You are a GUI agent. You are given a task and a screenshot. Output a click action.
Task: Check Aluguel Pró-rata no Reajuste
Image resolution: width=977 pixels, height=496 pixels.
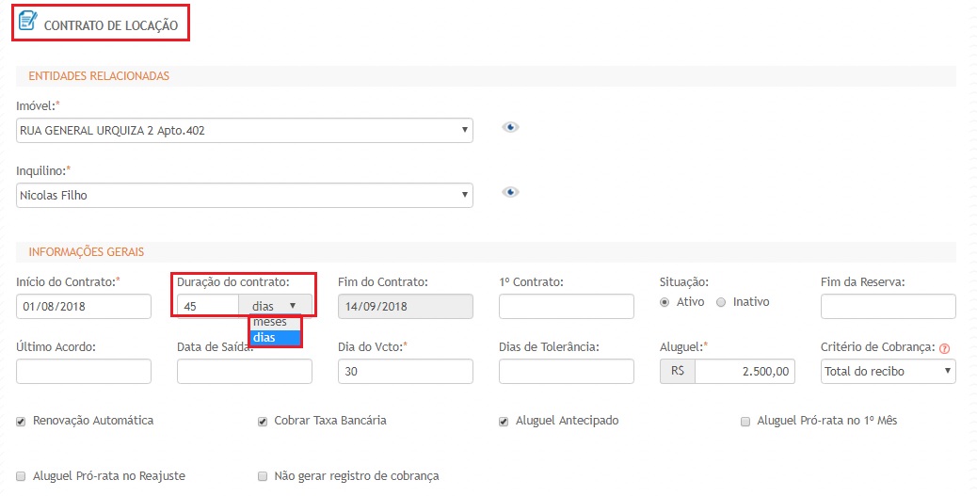(21, 476)
